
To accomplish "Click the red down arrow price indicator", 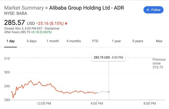I will (66, 23).
